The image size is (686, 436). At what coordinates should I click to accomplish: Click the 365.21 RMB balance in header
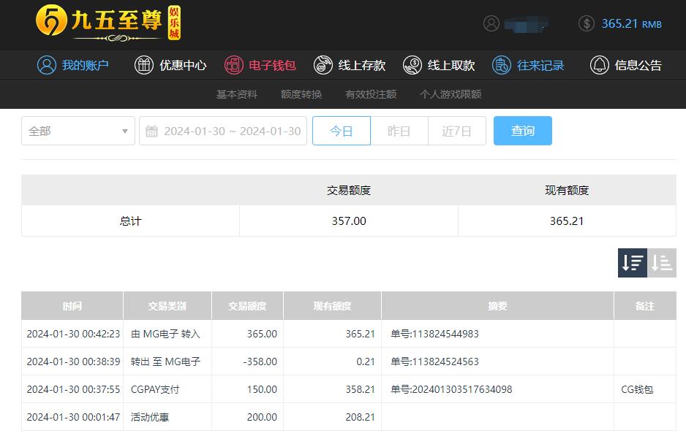point(631,23)
